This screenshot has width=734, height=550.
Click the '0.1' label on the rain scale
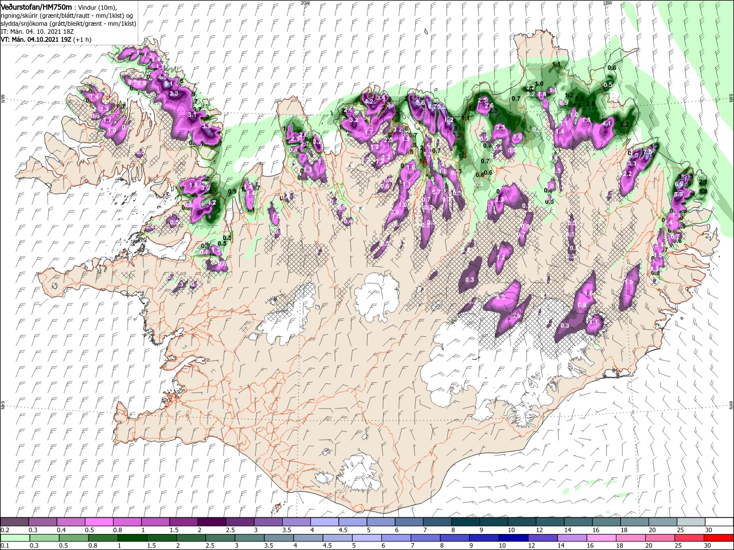(5, 546)
